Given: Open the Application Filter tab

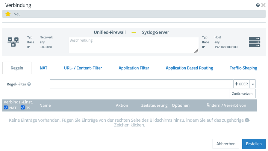Looking at the screenshot, I should 134,68.
